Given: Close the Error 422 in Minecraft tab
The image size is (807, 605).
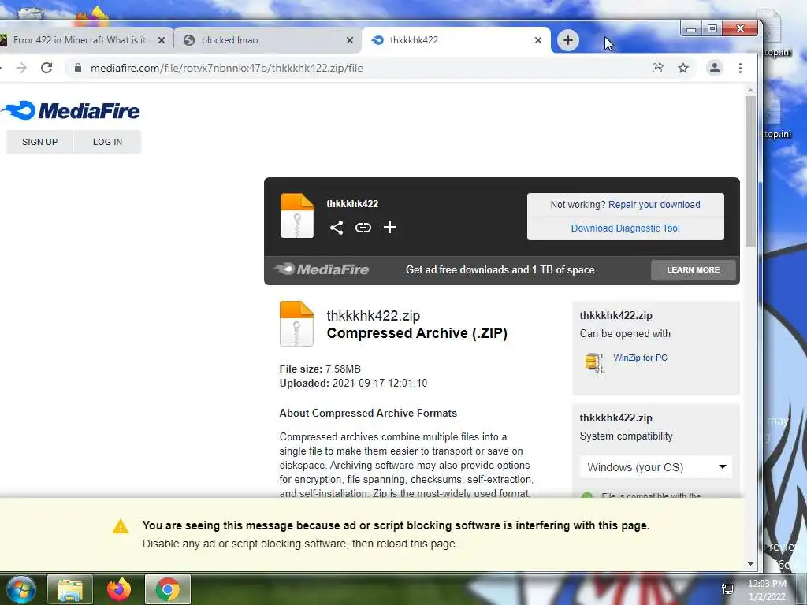Looking at the screenshot, I should [161, 40].
